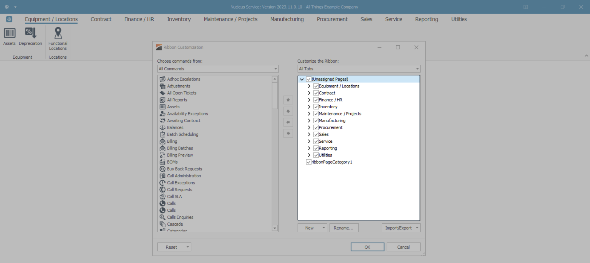Uncheck the Equipment / Locations checkbox
This screenshot has width=590, height=263.
[x=316, y=86]
